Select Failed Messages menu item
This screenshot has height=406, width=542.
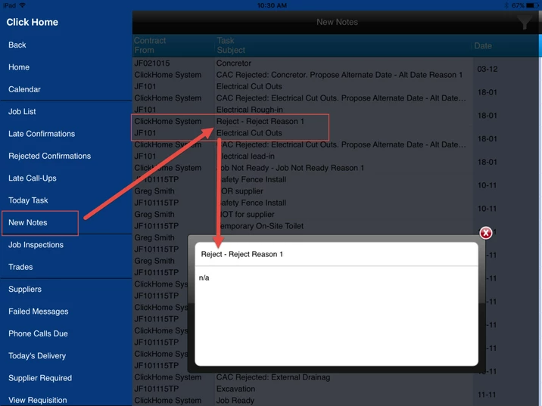39,311
